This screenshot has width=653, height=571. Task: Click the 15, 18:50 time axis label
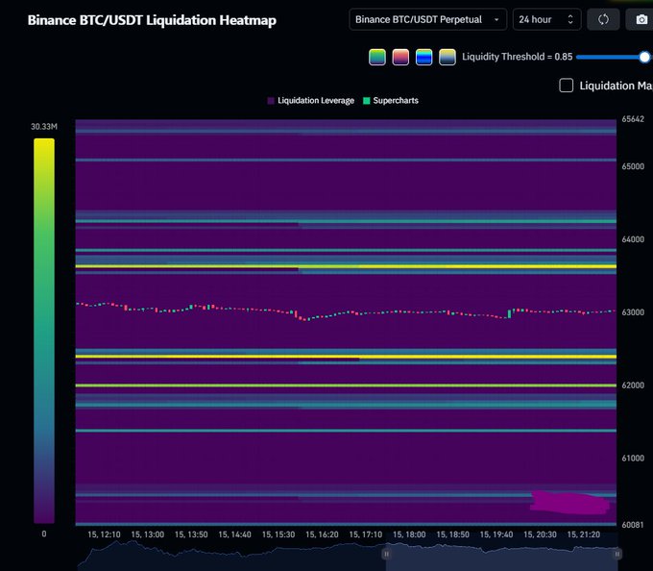pyautogui.click(x=452, y=534)
